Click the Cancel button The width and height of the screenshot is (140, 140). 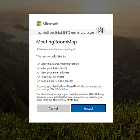(54, 108)
